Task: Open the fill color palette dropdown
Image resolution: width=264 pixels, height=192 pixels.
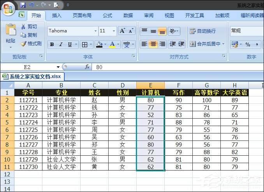Action: (106, 44)
